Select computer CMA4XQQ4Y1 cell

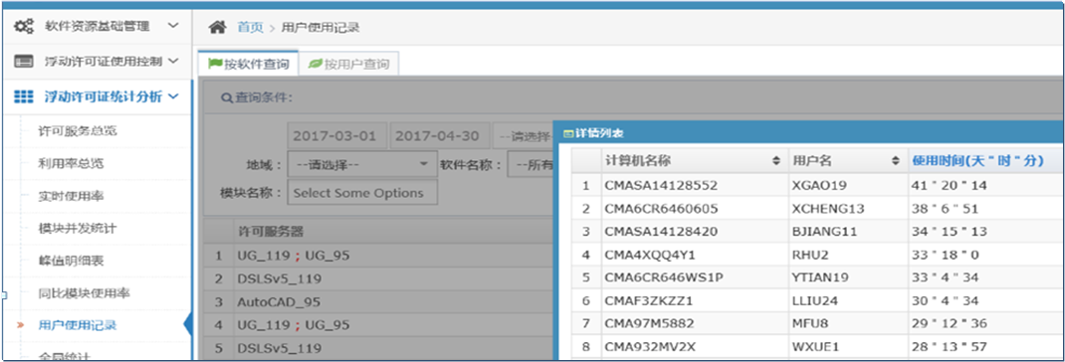(694, 255)
